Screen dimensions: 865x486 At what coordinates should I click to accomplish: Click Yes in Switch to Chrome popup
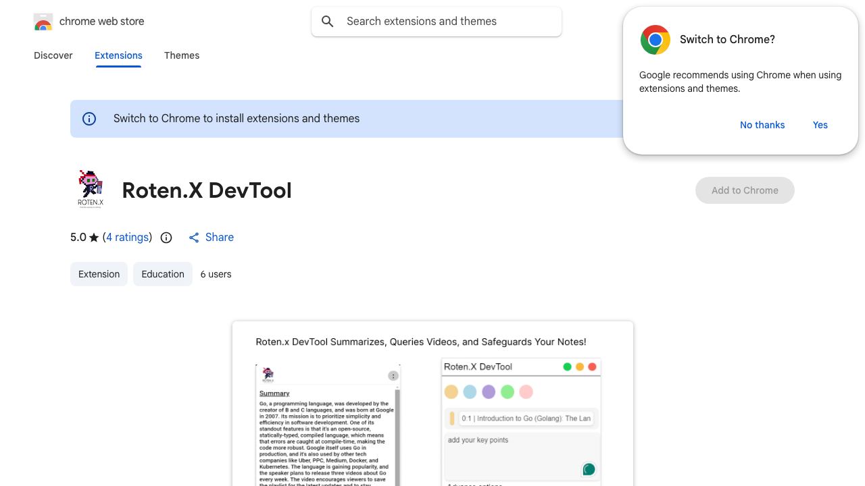pyautogui.click(x=820, y=125)
